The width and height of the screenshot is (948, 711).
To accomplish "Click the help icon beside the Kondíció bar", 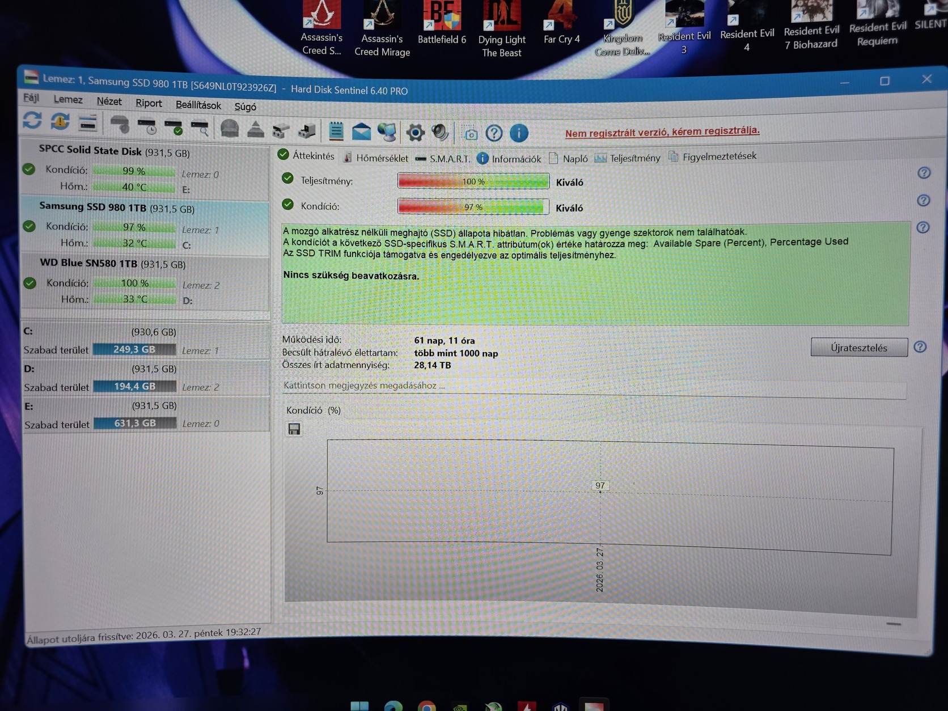I will coord(924,200).
